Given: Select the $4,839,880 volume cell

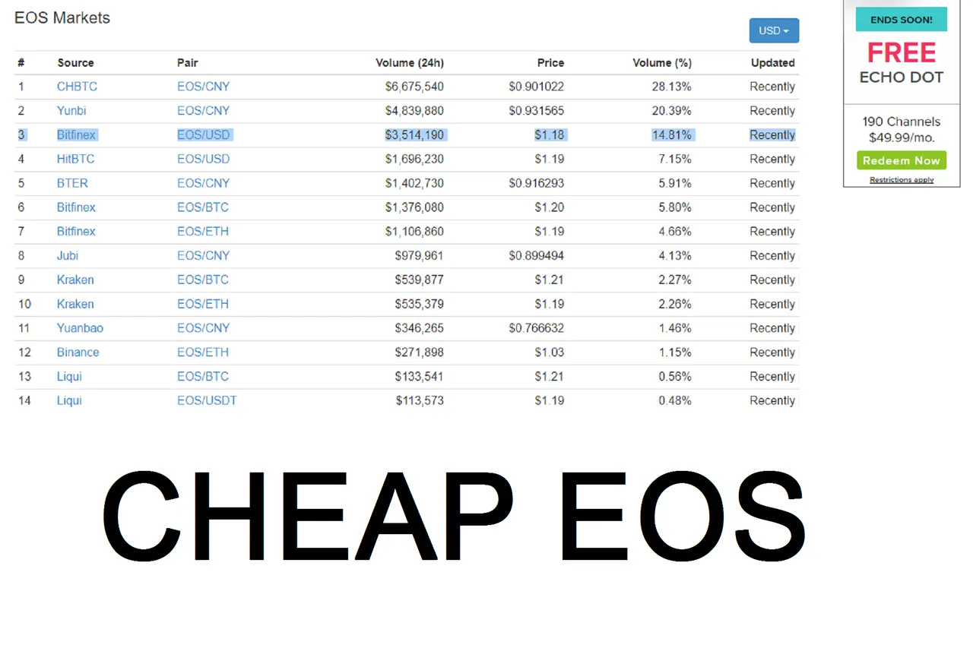Looking at the screenshot, I should coord(414,111).
